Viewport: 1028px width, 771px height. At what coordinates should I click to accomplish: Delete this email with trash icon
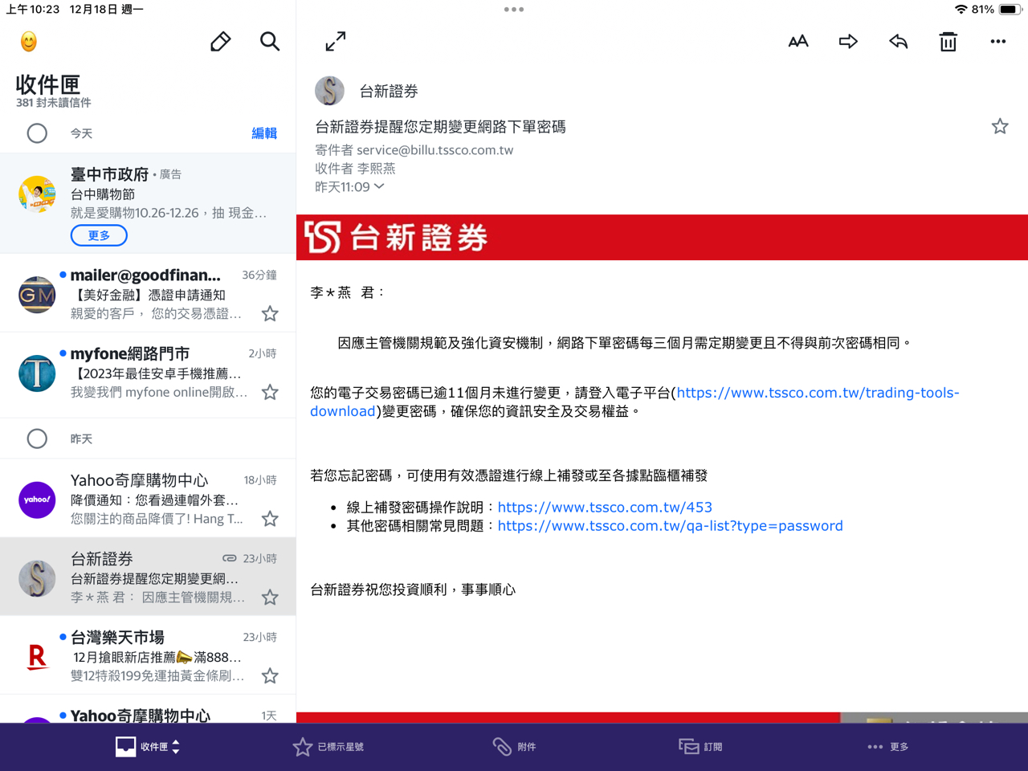[x=948, y=42]
